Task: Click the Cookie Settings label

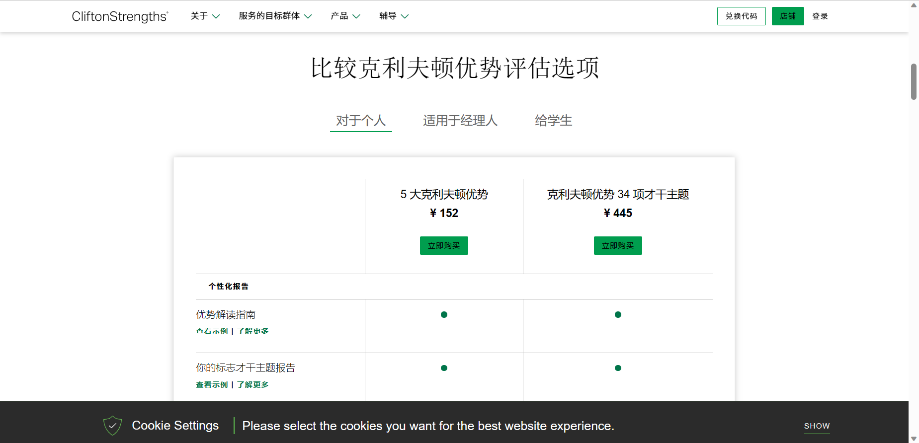Action: coord(175,426)
